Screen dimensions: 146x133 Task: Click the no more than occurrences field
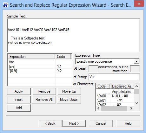click(x=135, y=69)
